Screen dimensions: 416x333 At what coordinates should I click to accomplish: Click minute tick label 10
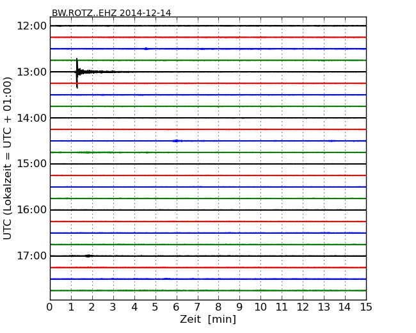[x=260, y=307]
